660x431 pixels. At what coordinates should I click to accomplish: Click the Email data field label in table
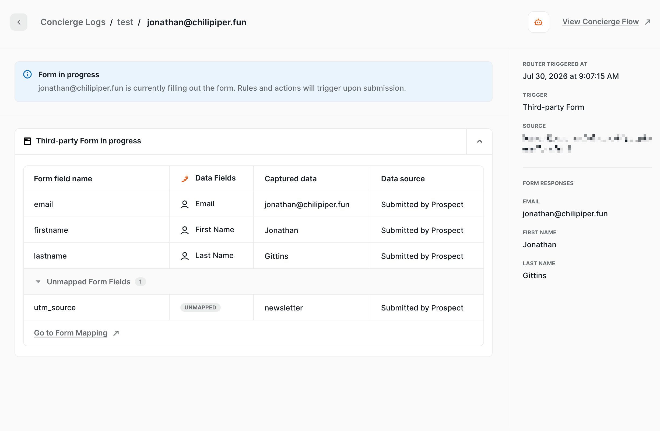(x=205, y=204)
